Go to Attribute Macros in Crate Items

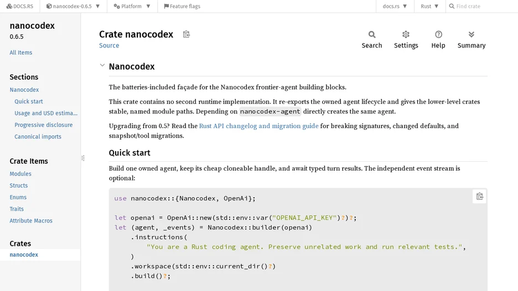pyautogui.click(x=31, y=220)
